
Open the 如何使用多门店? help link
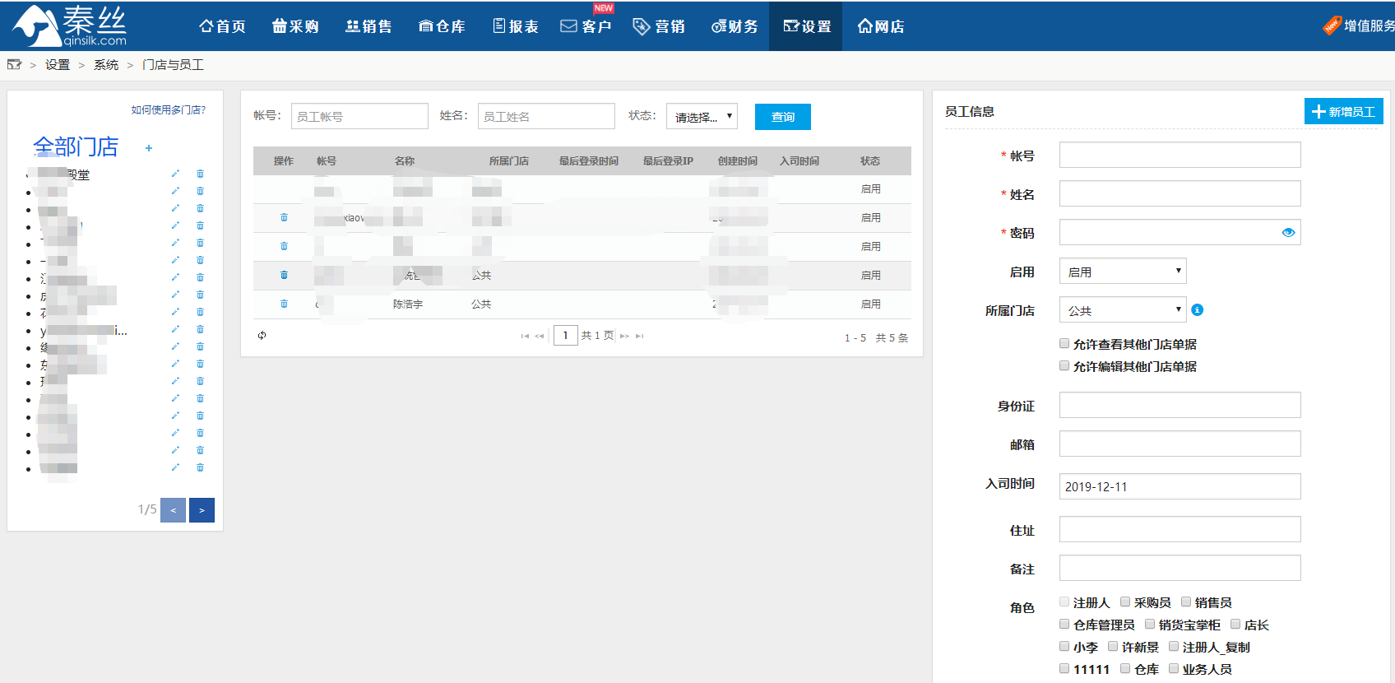click(x=169, y=109)
